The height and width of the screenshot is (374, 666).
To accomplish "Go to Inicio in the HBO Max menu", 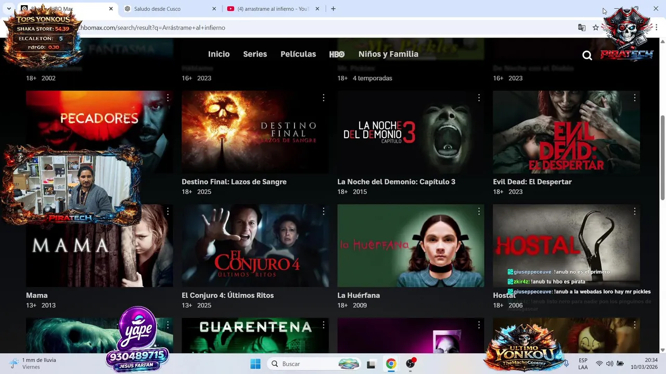I will 219,54.
